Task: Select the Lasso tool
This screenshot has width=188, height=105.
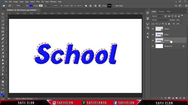Action: pos(3,21)
